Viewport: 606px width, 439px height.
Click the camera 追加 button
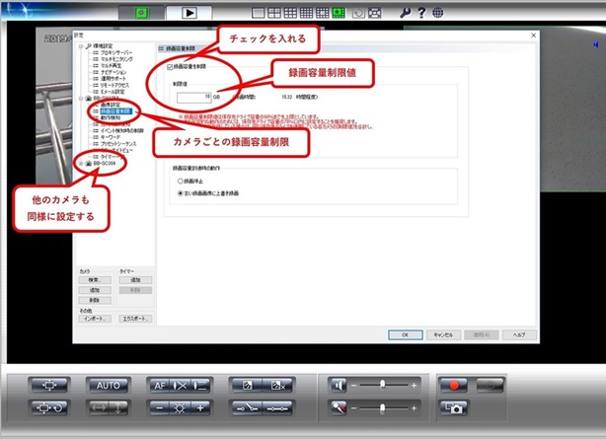tap(95, 290)
